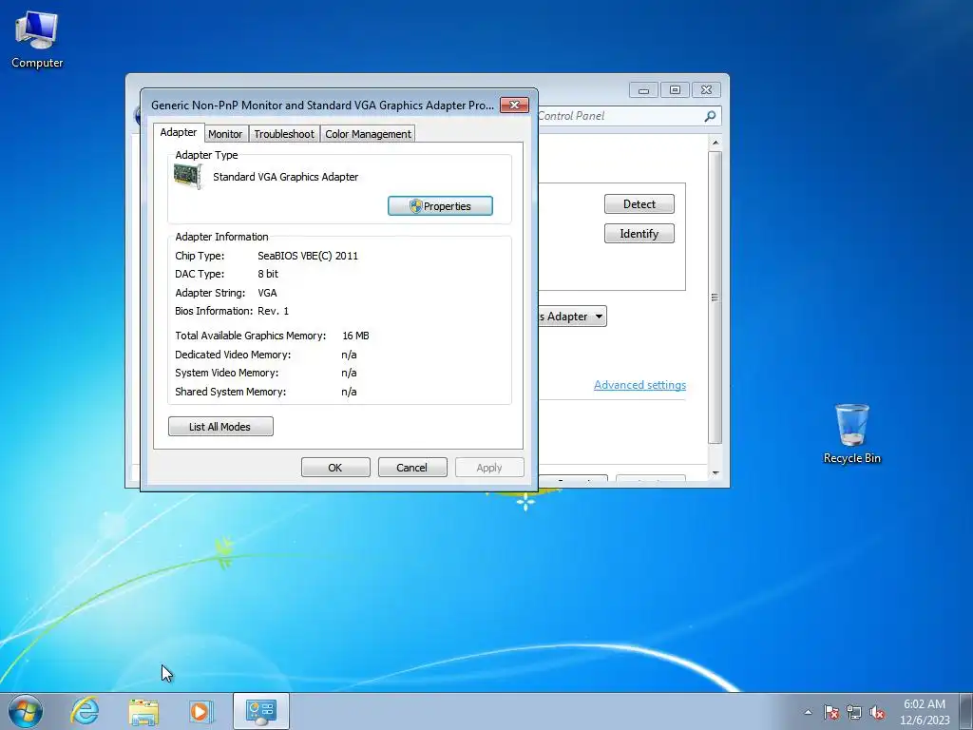This screenshot has width=973, height=730.
Task: Open Windows Explorer from the taskbar
Action: [143, 711]
